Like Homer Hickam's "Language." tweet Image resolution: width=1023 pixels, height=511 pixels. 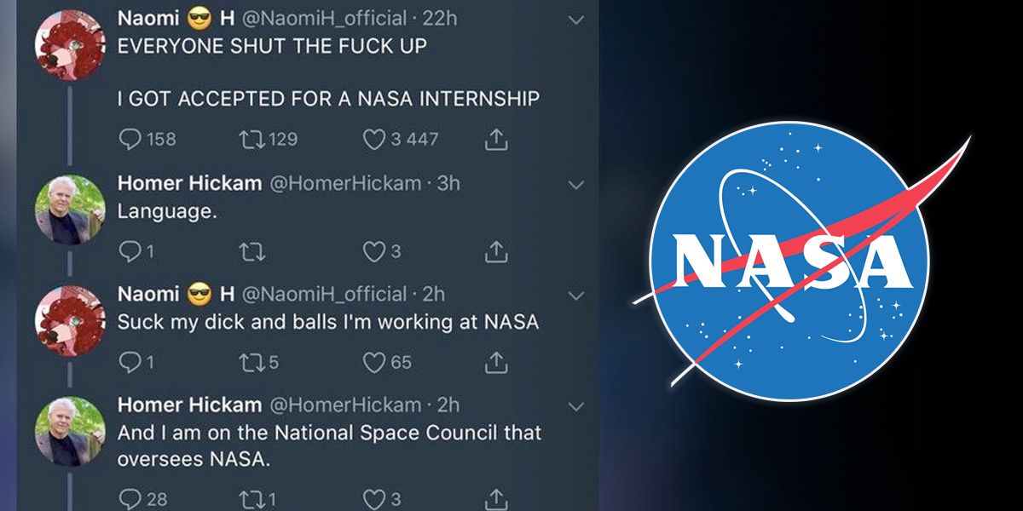pyautogui.click(x=374, y=251)
